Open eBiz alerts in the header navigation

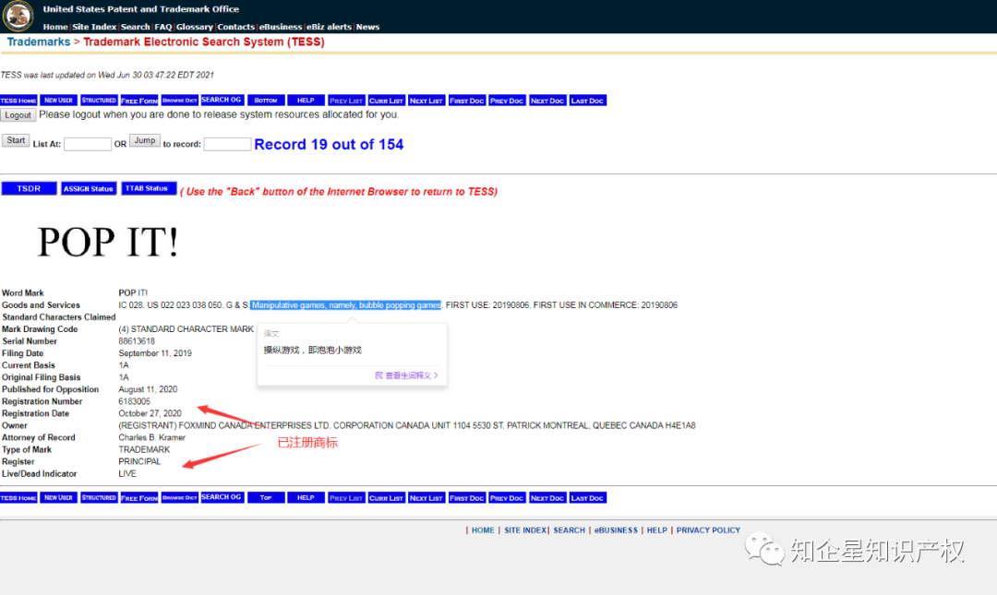[329, 27]
